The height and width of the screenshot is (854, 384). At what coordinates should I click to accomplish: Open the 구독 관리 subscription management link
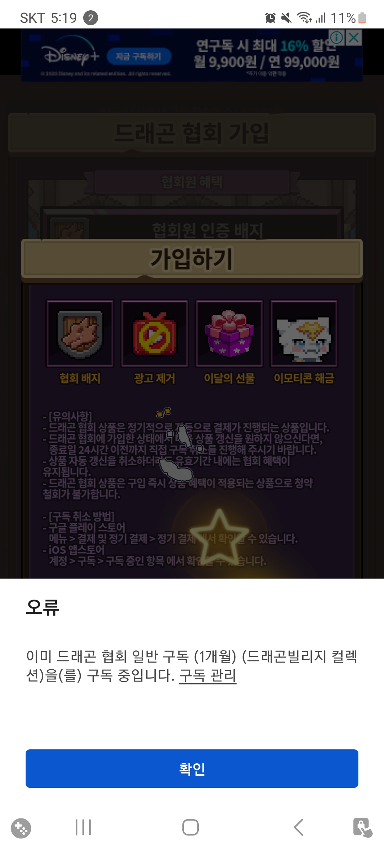click(208, 675)
